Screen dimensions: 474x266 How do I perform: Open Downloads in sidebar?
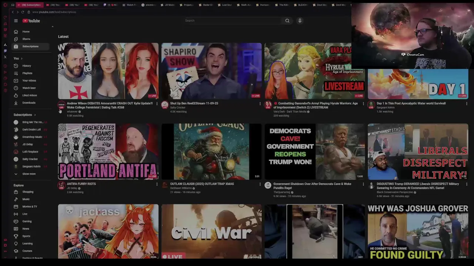click(31, 103)
